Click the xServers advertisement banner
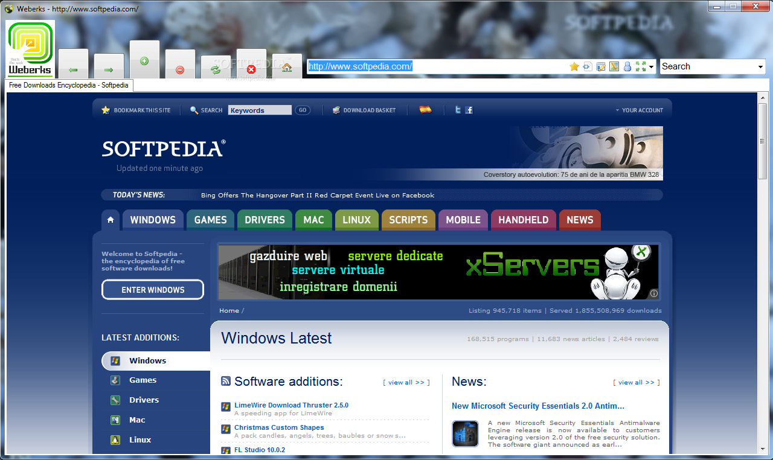The height and width of the screenshot is (460, 773). (438, 272)
